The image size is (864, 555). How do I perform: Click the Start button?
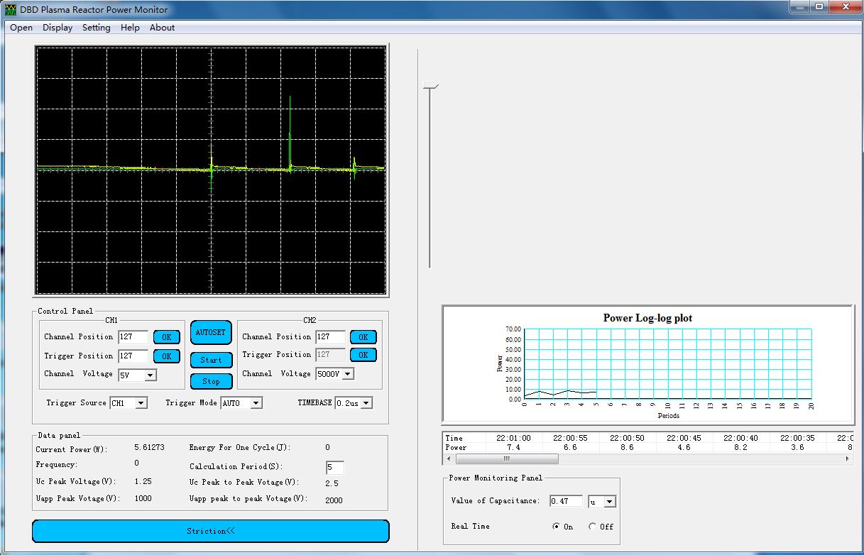point(211,360)
